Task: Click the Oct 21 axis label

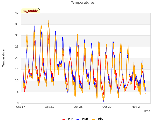Action: pyautogui.click(x=49, y=107)
